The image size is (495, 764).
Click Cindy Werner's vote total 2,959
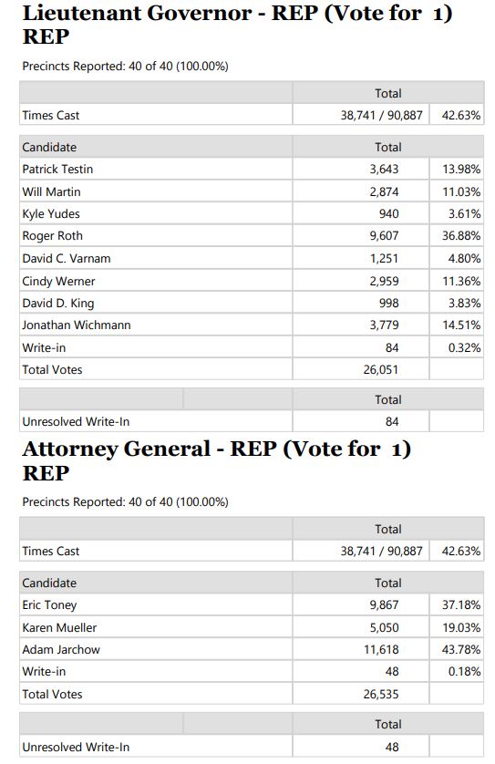(384, 281)
